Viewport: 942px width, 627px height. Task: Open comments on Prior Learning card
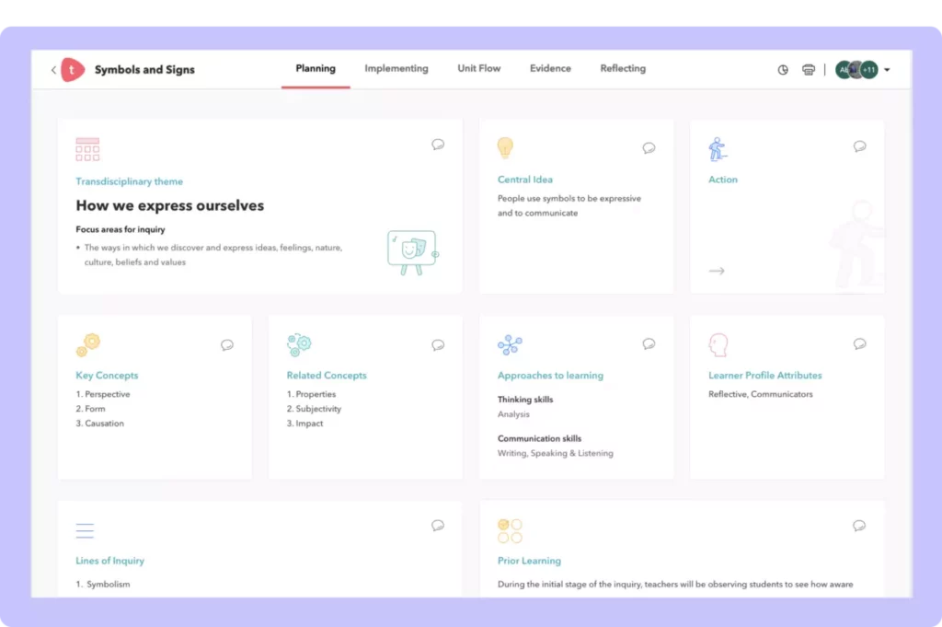[859, 526]
